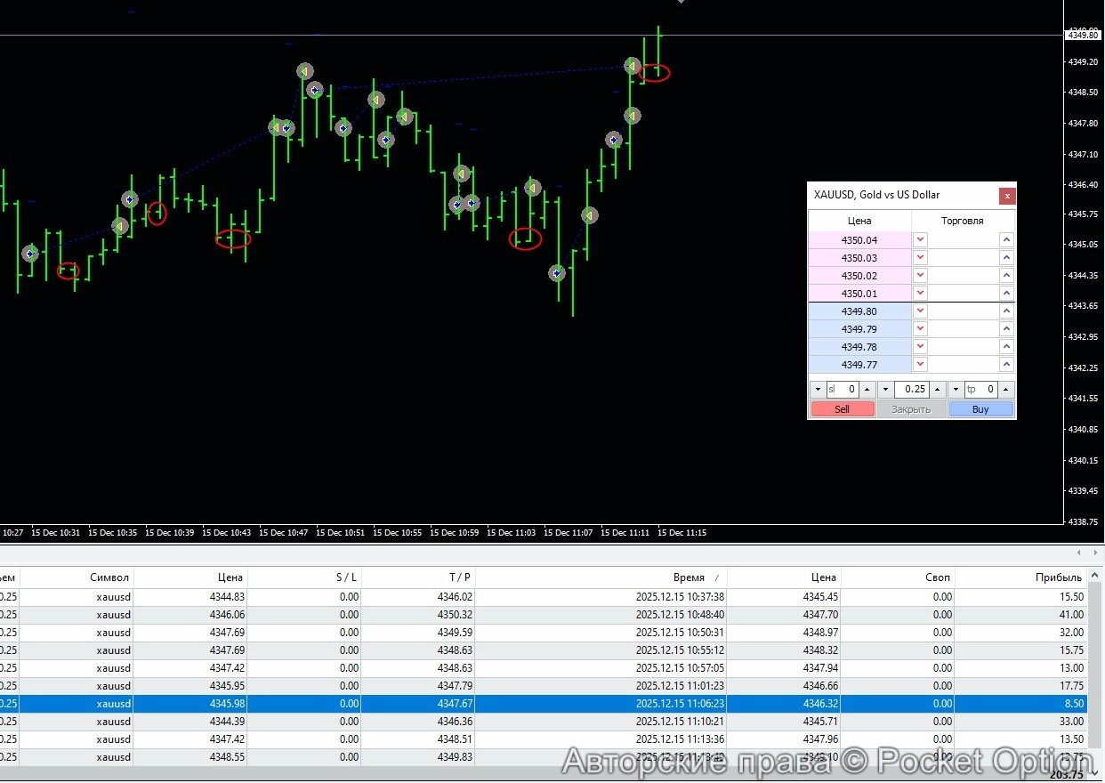Click red down arrow beside price 4349.80

tap(921, 311)
